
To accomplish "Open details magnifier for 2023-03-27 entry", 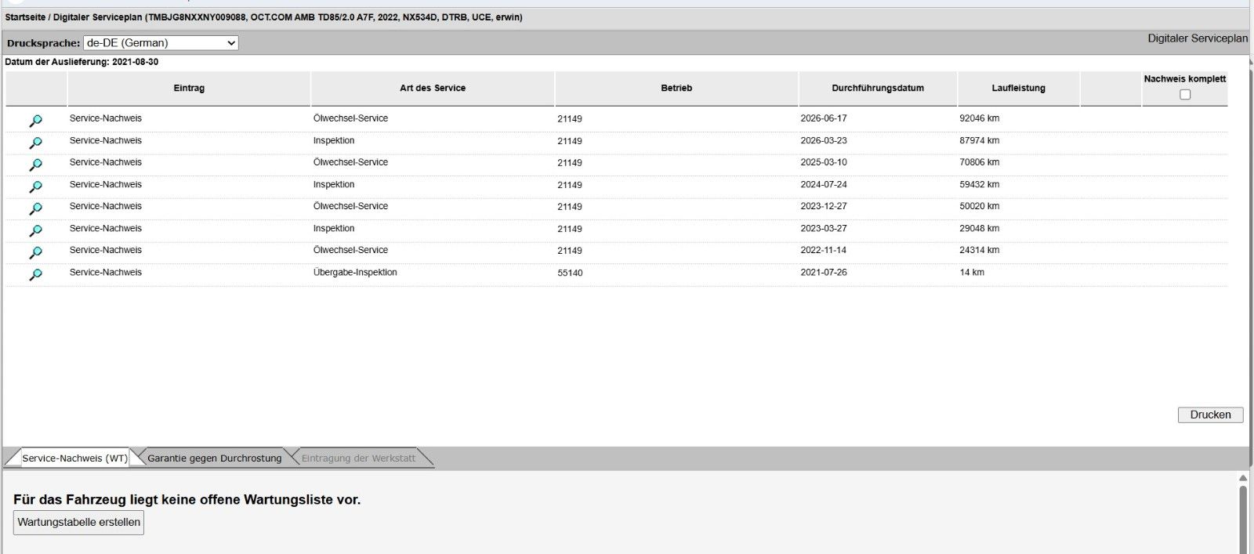I will [35, 230].
